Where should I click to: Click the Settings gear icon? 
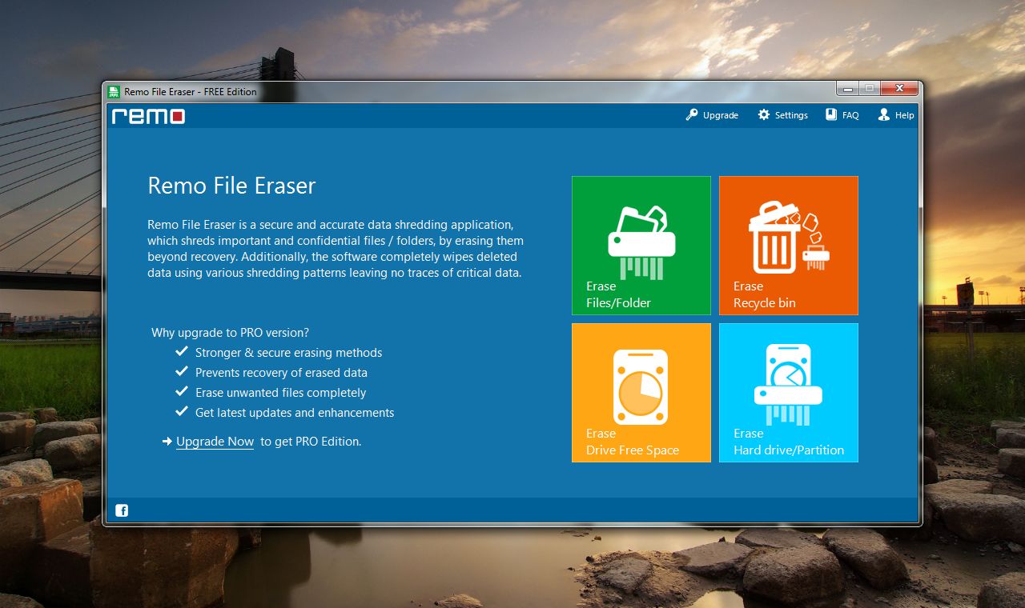764,115
